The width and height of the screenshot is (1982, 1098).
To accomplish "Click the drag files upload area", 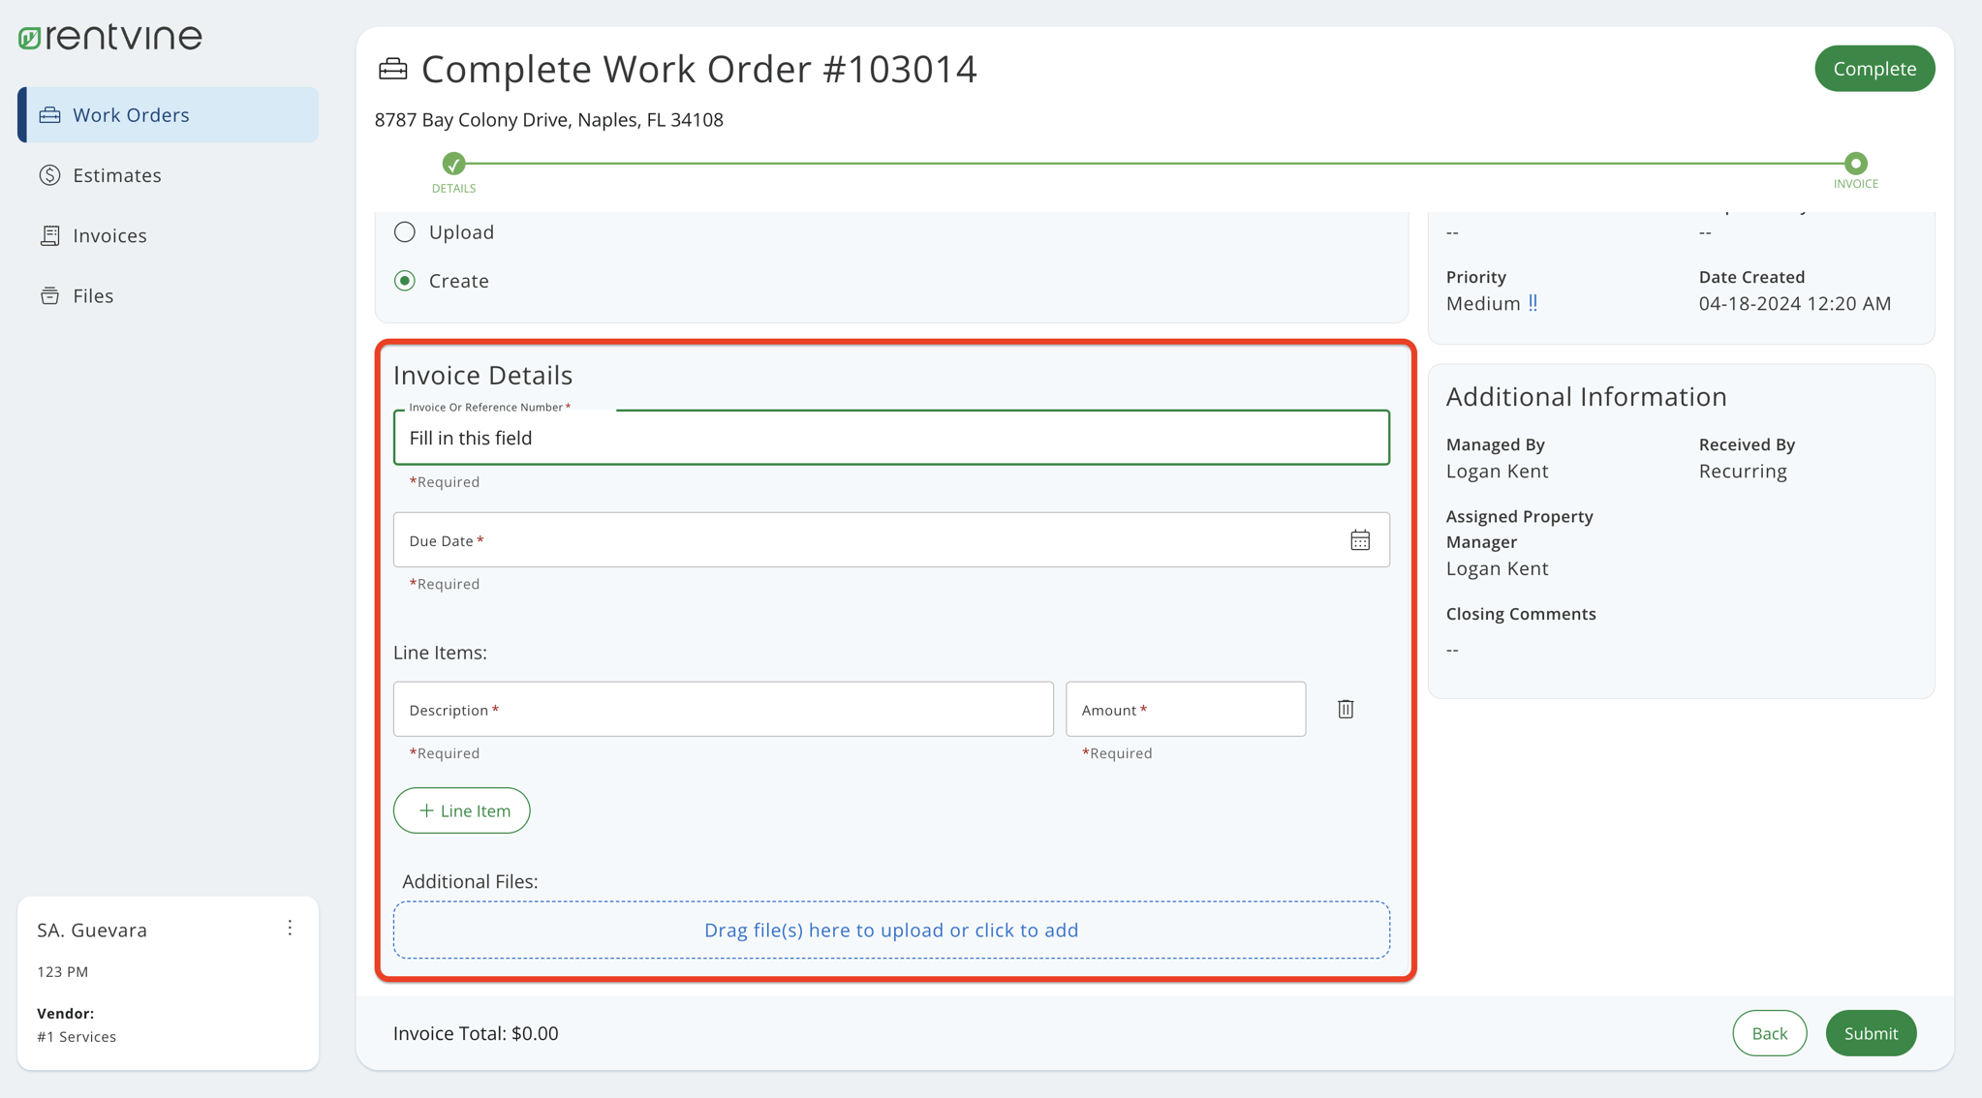I will point(890,930).
